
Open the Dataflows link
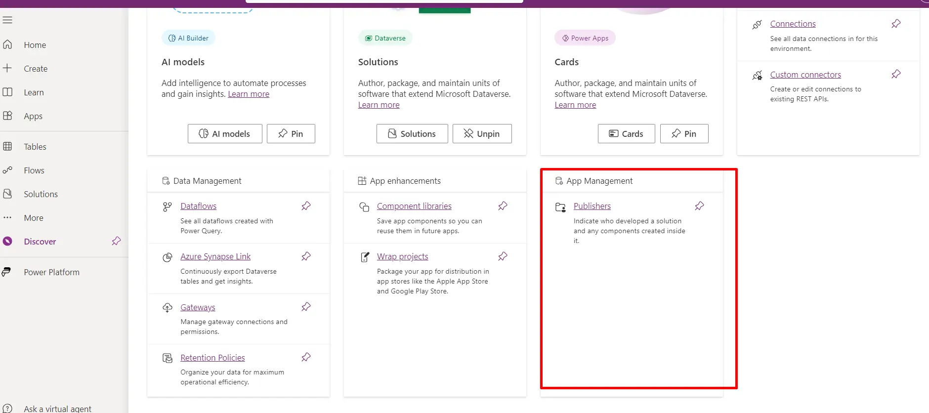click(x=198, y=206)
